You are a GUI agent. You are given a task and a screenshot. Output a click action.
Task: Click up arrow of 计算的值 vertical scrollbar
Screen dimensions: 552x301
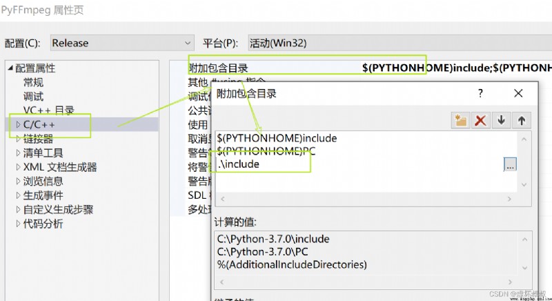click(524, 240)
